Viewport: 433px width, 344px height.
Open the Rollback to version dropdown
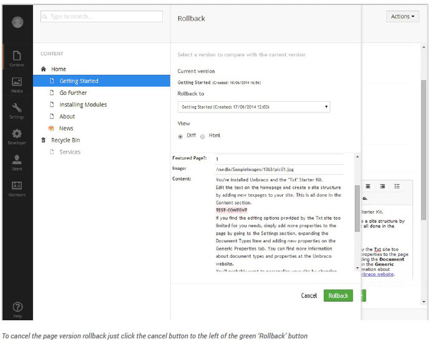coord(254,107)
